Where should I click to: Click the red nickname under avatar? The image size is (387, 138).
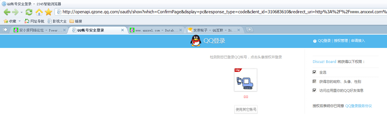point(246,97)
